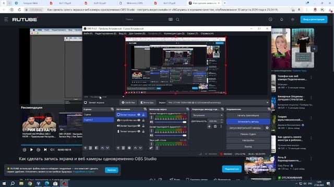Open scene filters icon in the Scenes toolbar
334x187 pixels.
tap(96, 148)
